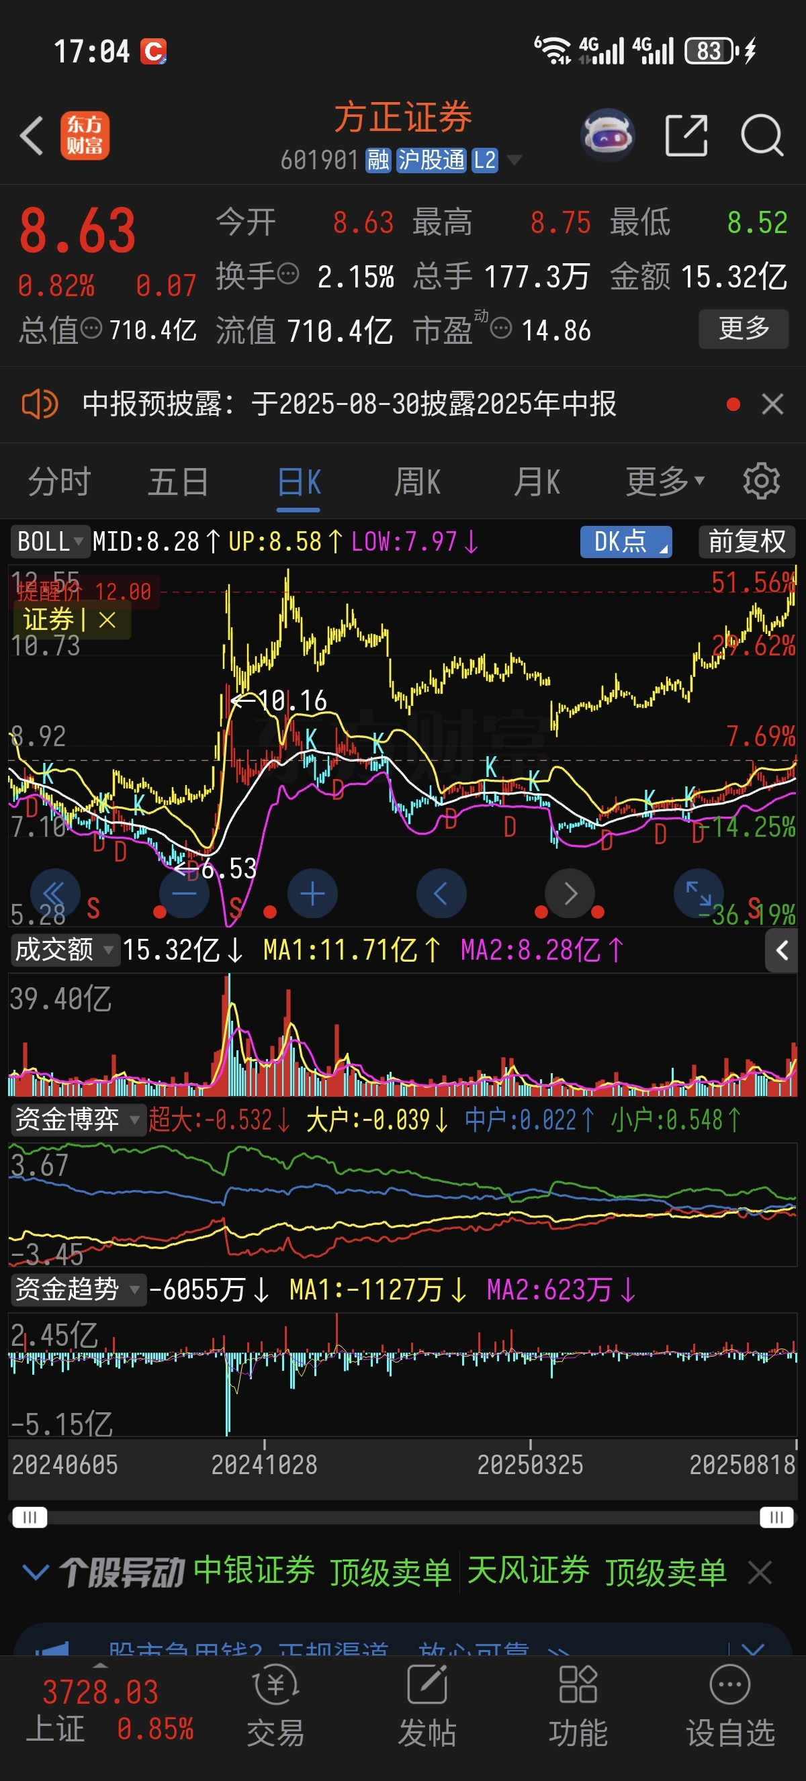Toggle DK点 signal display
The height and width of the screenshot is (1781, 806).
coord(625,541)
